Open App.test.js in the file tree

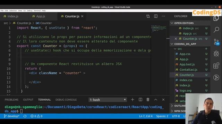(x=190, y=64)
